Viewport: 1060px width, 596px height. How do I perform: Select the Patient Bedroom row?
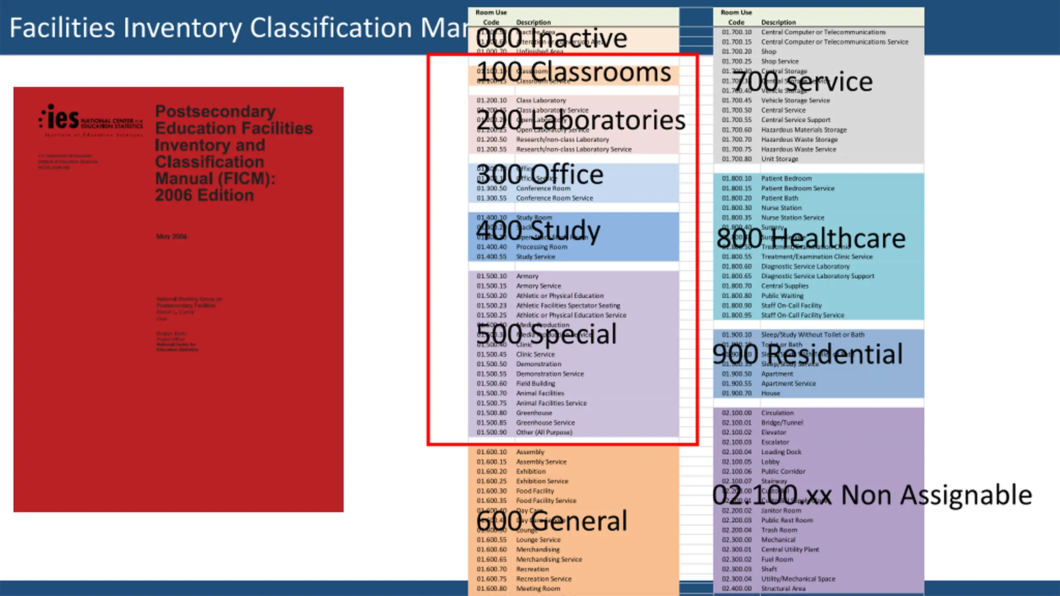point(819,178)
